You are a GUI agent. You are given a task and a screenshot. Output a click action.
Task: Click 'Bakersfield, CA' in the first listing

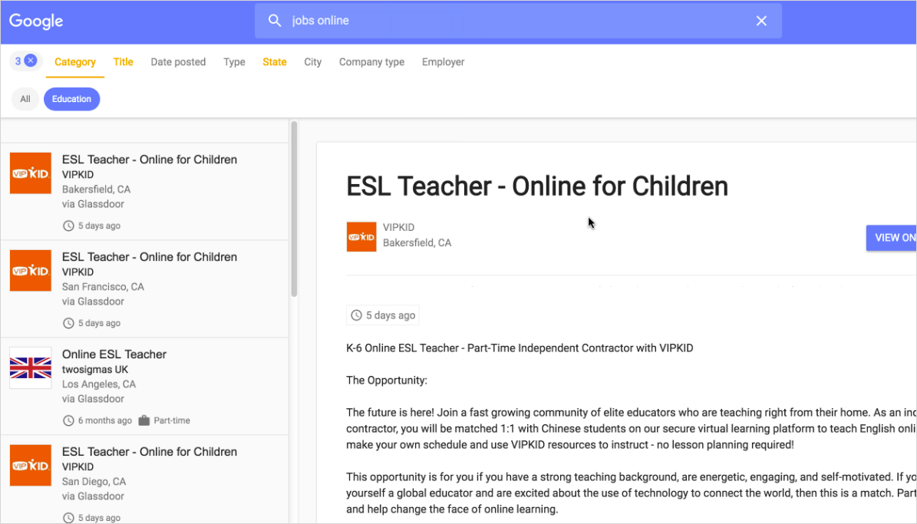(97, 189)
